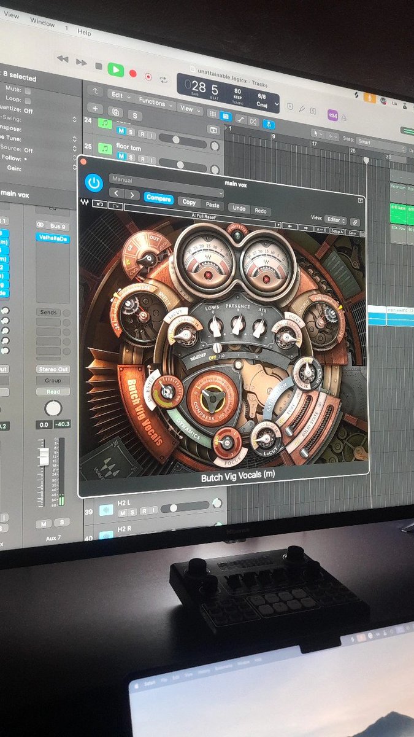Stop playback with the Stop button
Viewport: 414px width, 737px height.
tap(98, 66)
